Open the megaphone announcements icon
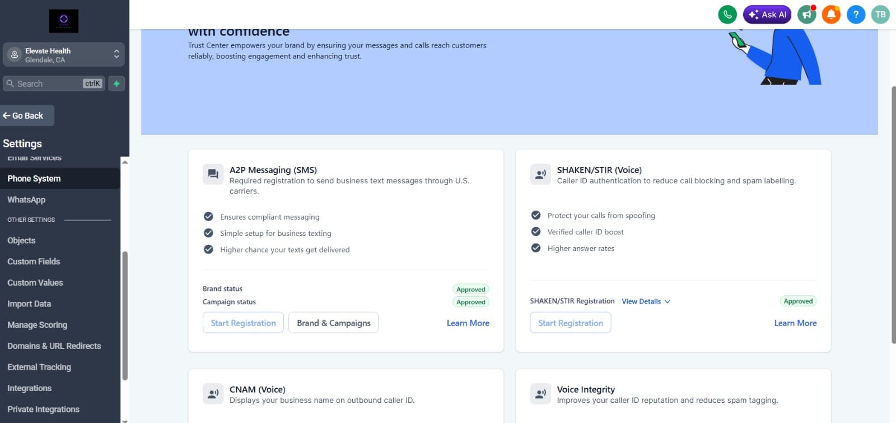896x423 pixels. (x=807, y=15)
